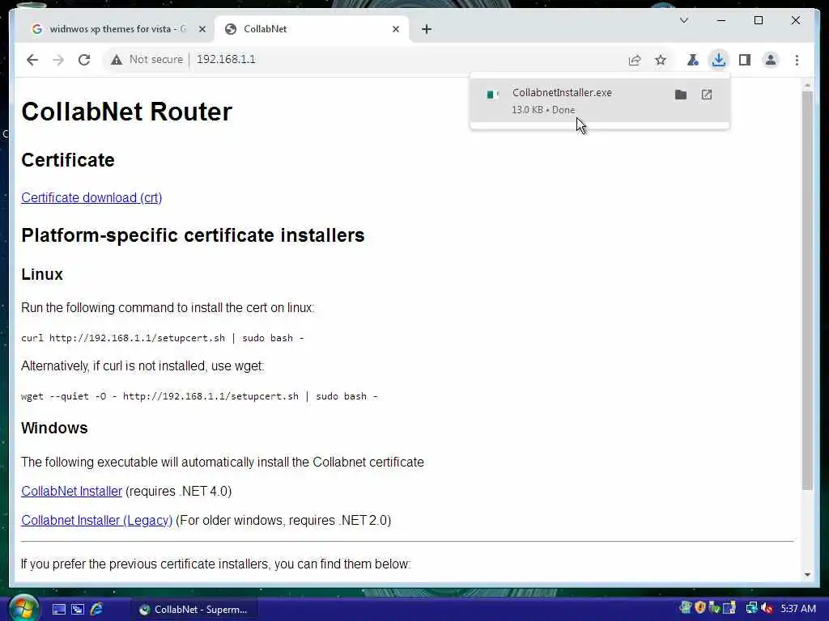This screenshot has width=829, height=621.
Task: Click Switch between windows quick launch icon
Action: click(x=78, y=610)
